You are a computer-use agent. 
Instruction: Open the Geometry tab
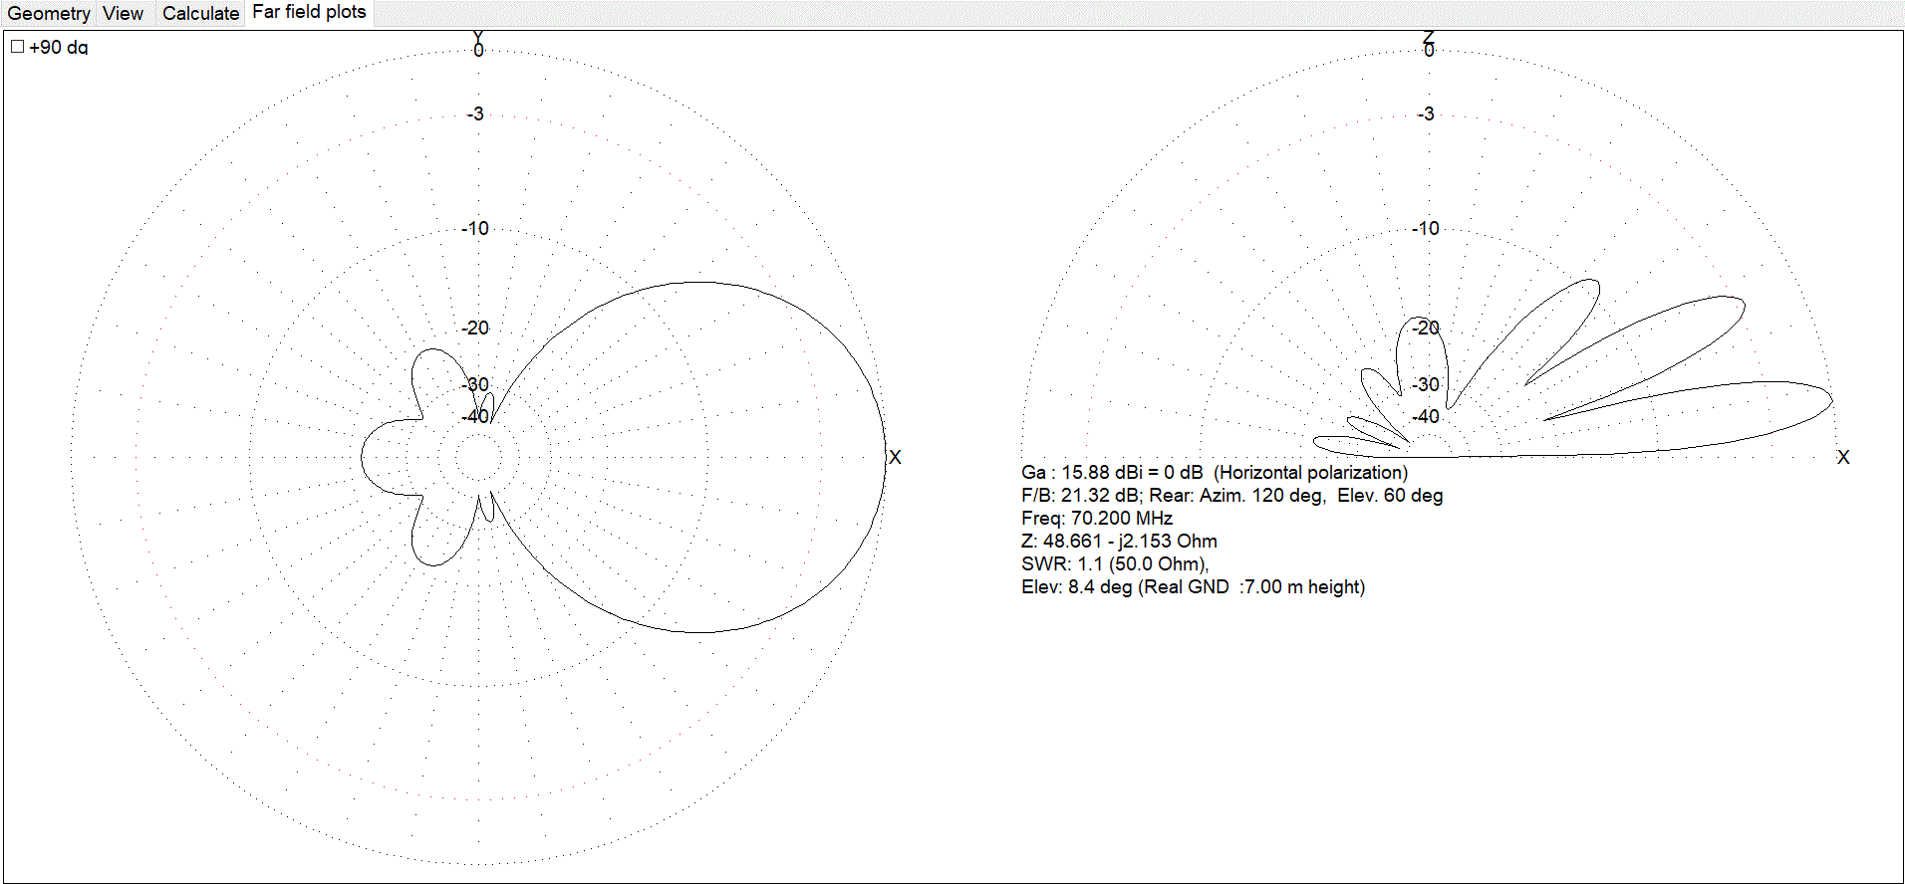(49, 14)
